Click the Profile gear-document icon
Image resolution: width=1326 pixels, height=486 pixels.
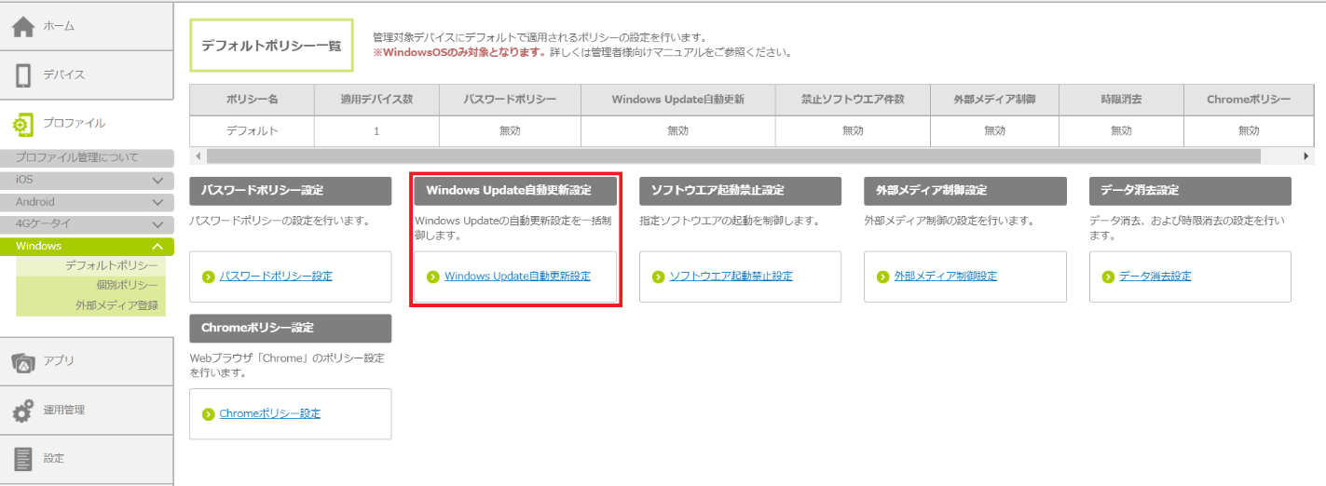[x=23, y=124]
